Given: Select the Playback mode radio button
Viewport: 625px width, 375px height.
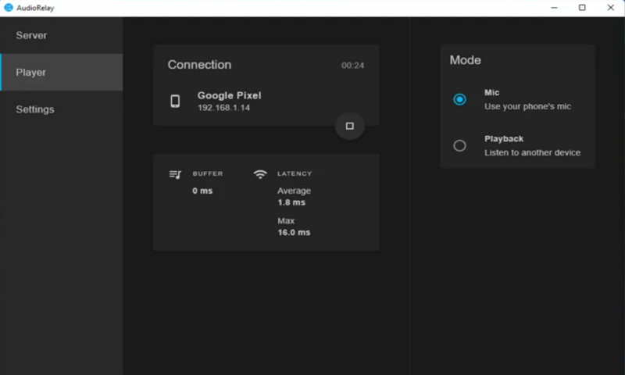Looking at the screenshot, I should [x=459, y=145].
